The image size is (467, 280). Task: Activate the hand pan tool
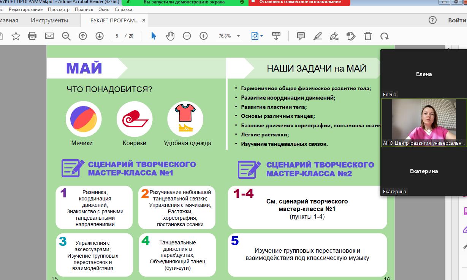point(170,36)
